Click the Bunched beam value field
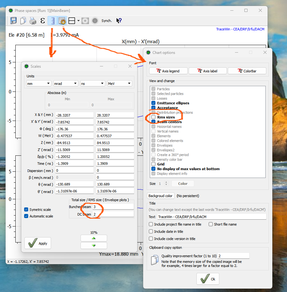 (x=113, y=207)
